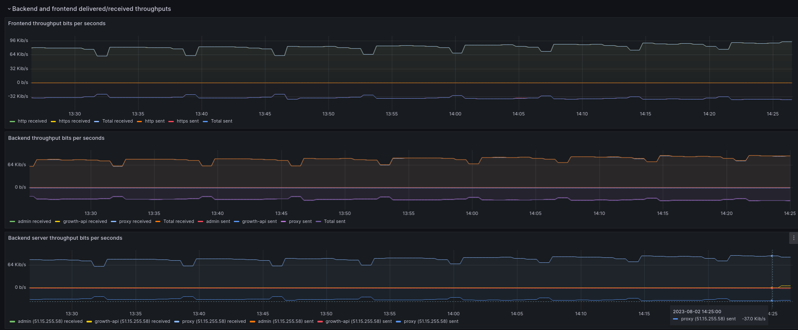The width and height of the screenshot is (798, 330).
Task: Open the Frontend throughput bits per seconds title menu
Action: pos(57,24)
